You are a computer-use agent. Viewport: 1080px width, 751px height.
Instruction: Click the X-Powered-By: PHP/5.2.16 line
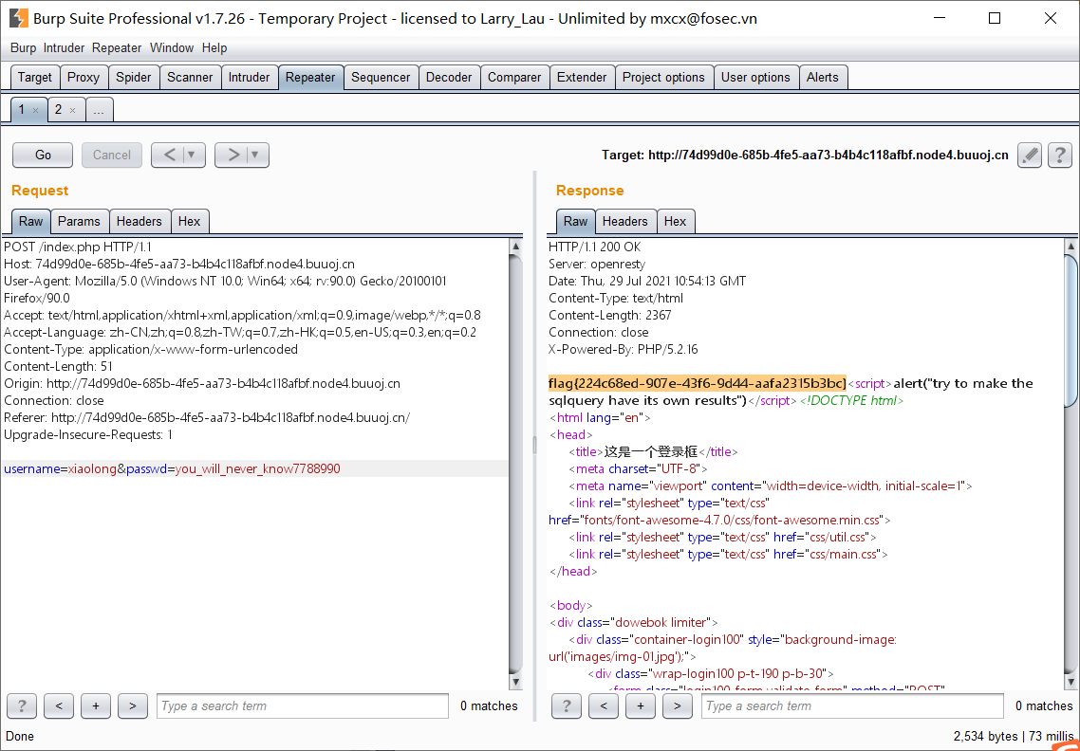(624, 349)
